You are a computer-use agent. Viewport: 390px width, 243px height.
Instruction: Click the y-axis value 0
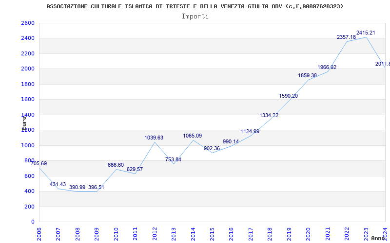click(x=33, y=222)
